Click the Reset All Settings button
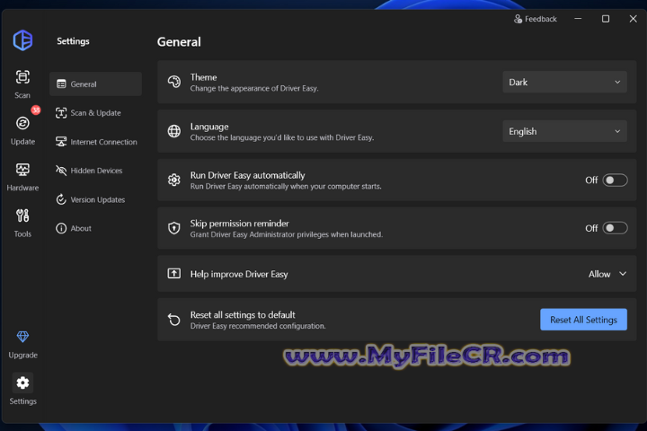647x431 pixels. pyautogui.click(x=583, y=320)
